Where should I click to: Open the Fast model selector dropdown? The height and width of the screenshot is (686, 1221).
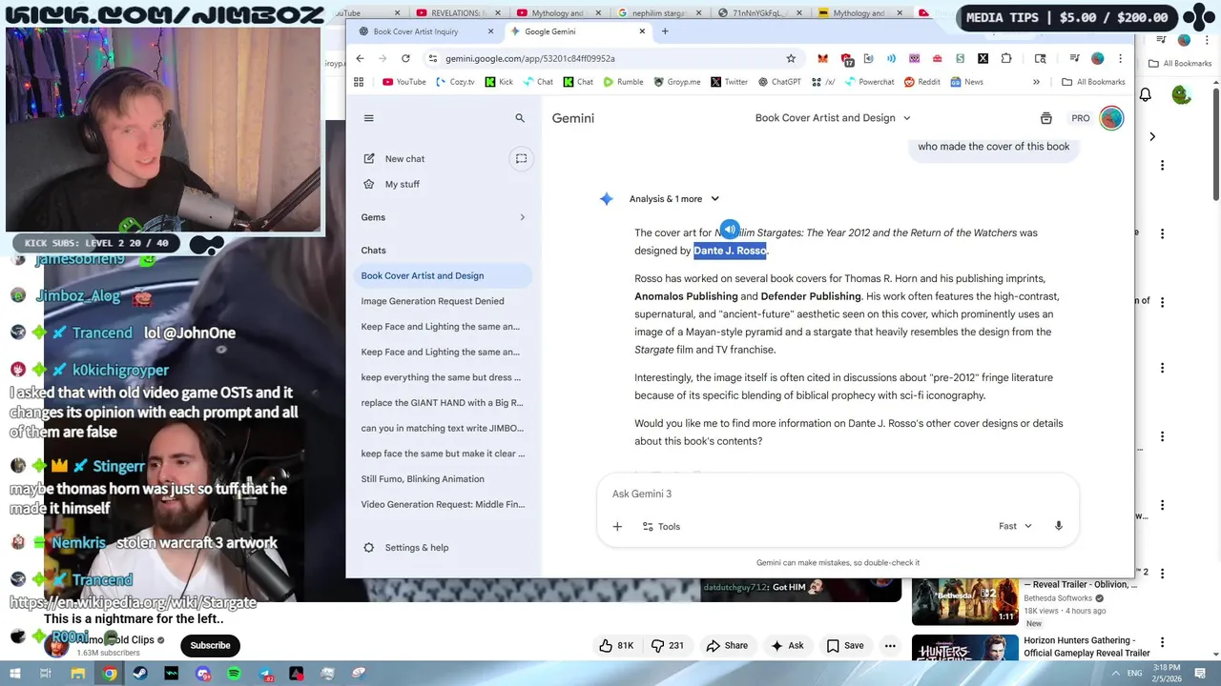pyautogui.click(x=1015, y=526)
